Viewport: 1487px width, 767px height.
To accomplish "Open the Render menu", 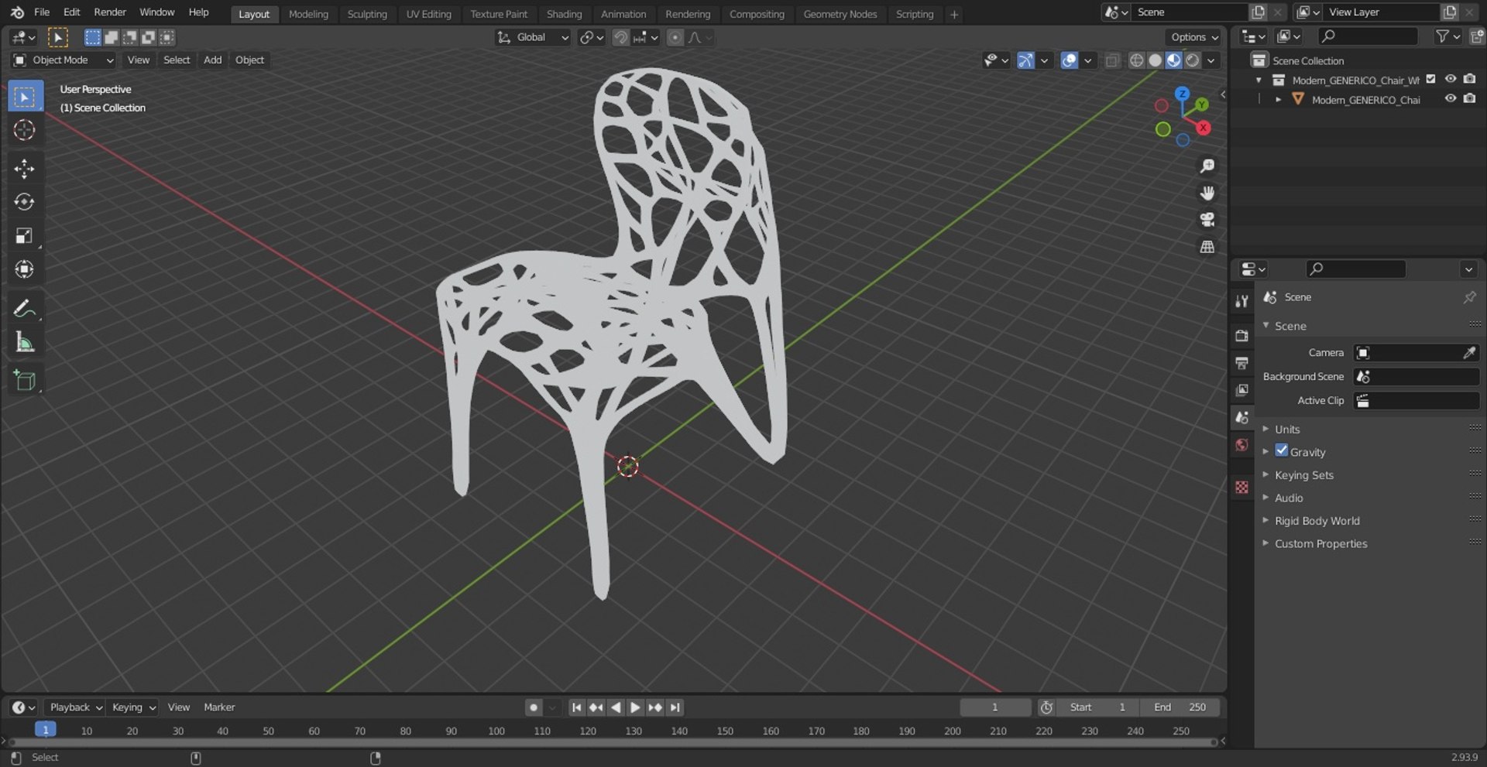I will pos(110,12).
